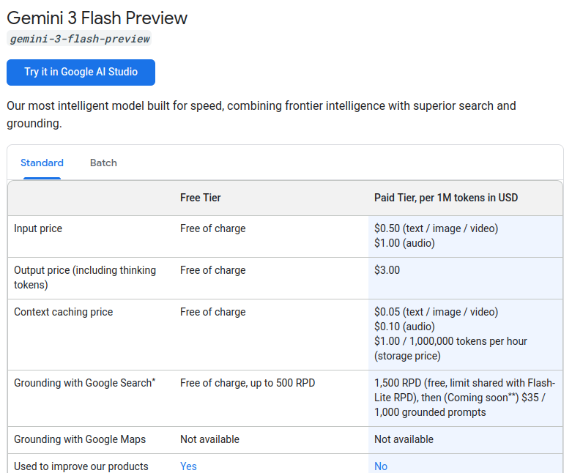Click the Gemini 3 Flash Preview heading

point(97,18)
